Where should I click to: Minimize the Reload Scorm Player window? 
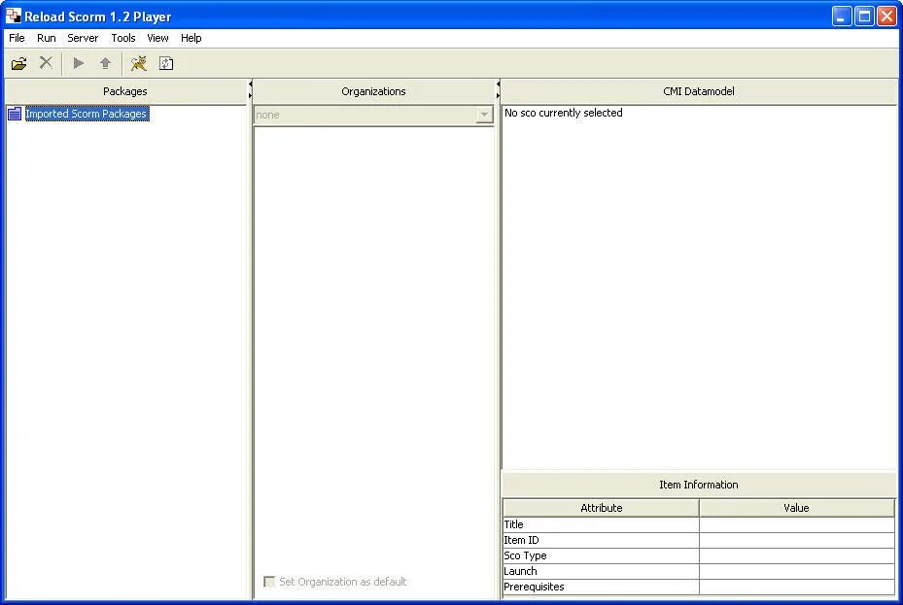tap(842, 17)
